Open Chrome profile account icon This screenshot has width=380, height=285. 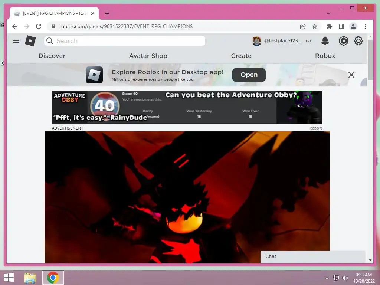click(x=353, y=26)
